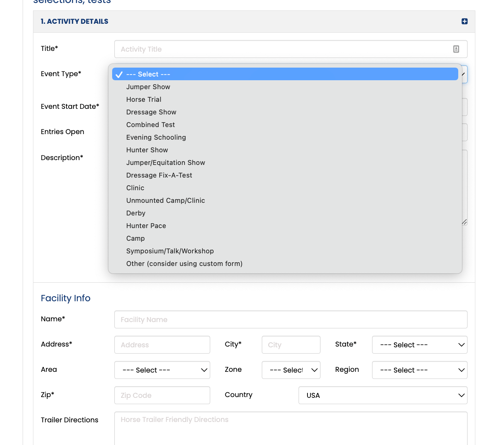Open the Area select dropdown
The height and width of the screenshot is (445, 482).
pos(162,370)
